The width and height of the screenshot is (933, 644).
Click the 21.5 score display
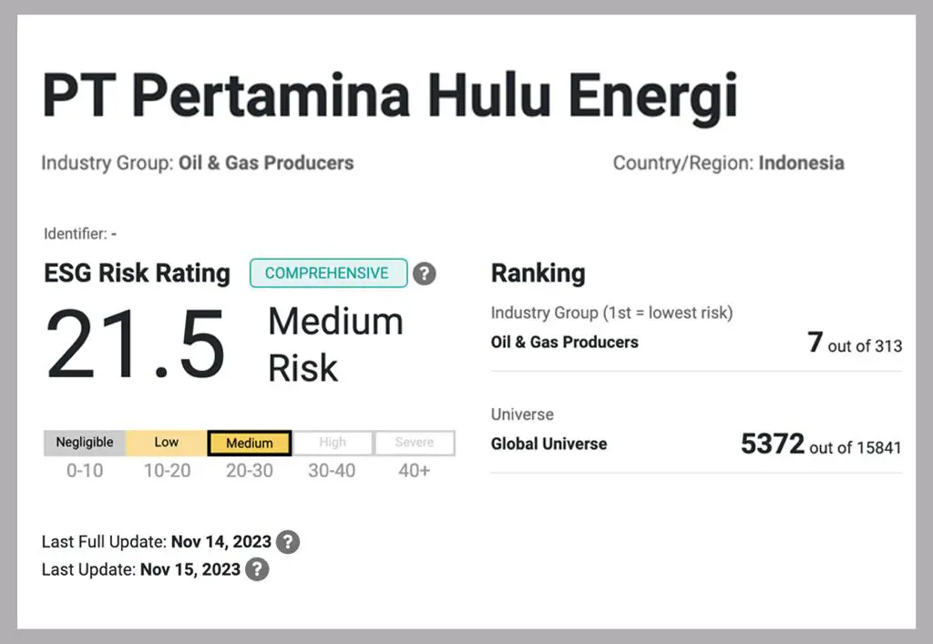point(135,343)
